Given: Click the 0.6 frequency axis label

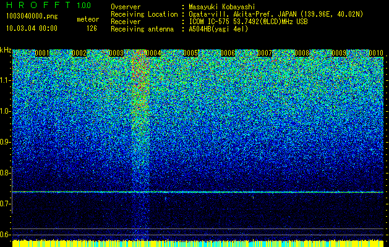Looking at the screenshot, I should click(5, 235).
